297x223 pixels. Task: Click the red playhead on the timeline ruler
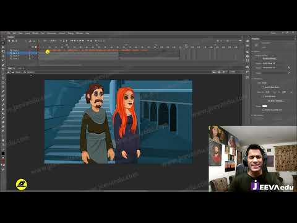point(38,47)
